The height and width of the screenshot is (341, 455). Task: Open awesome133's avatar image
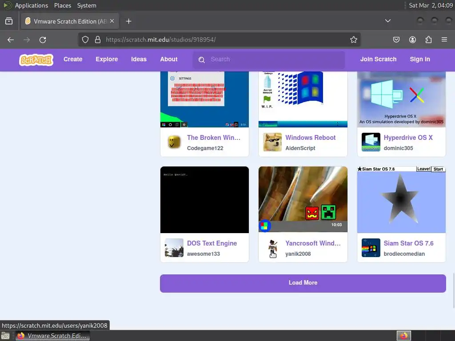[174, 248]
